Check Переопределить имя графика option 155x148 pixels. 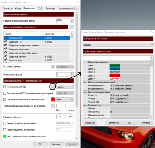coord(5,123)
